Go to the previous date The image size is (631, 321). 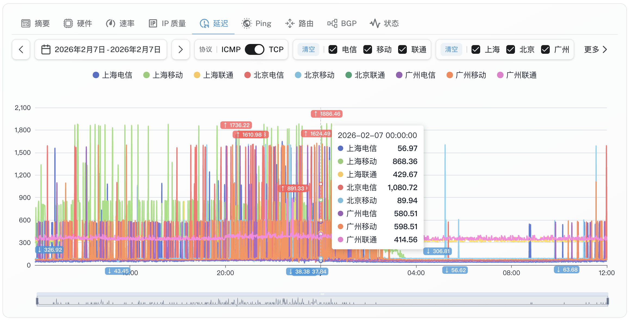tap(21, 49)
